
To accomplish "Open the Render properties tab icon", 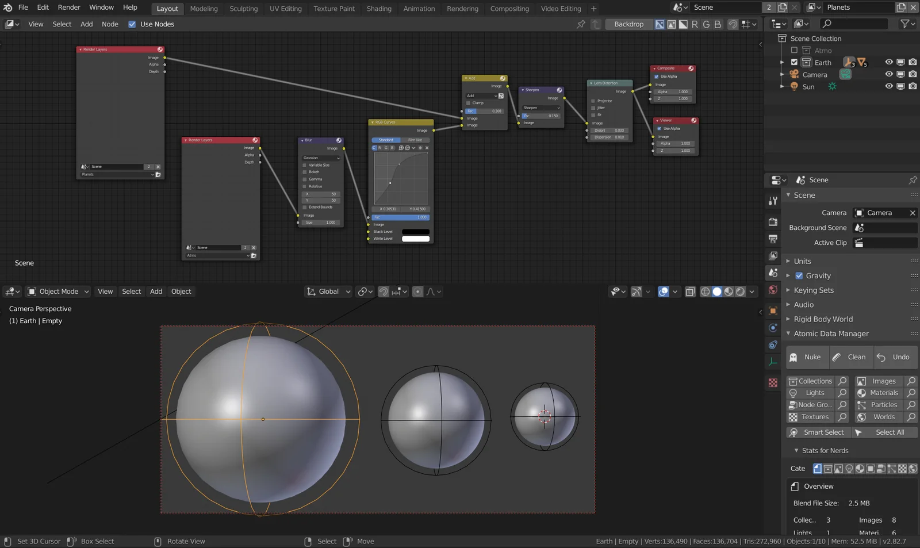I will 773,222.
